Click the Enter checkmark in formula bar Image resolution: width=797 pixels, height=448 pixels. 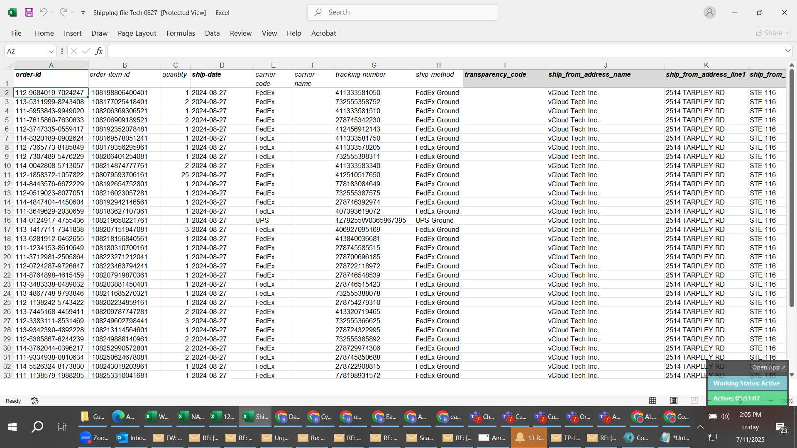[86, 51]
